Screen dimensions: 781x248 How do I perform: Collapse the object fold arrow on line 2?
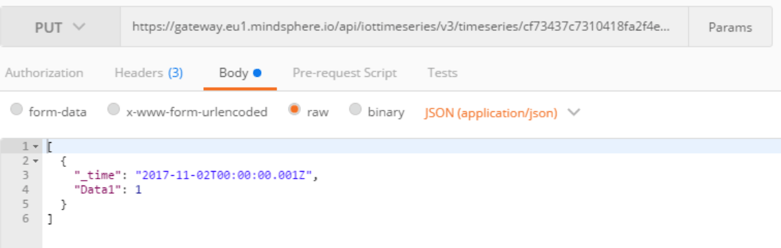(x=35, y=161)
